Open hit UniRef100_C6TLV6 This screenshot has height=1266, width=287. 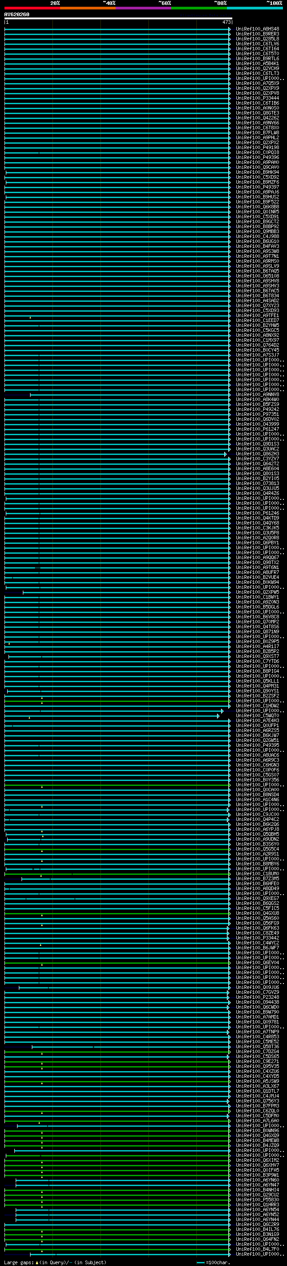(257, 44)
